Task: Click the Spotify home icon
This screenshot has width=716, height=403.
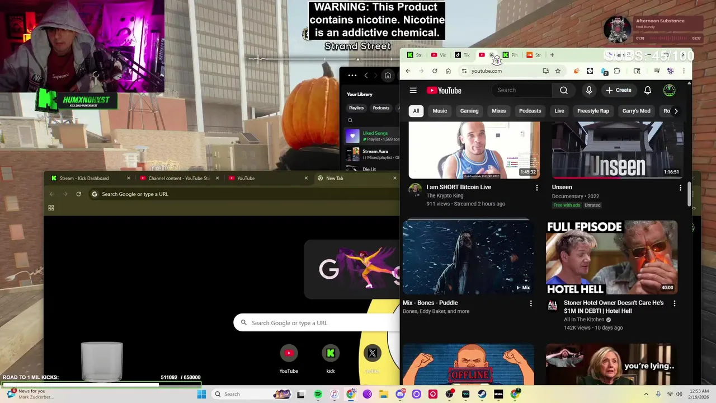Action: tap(388, 76)
